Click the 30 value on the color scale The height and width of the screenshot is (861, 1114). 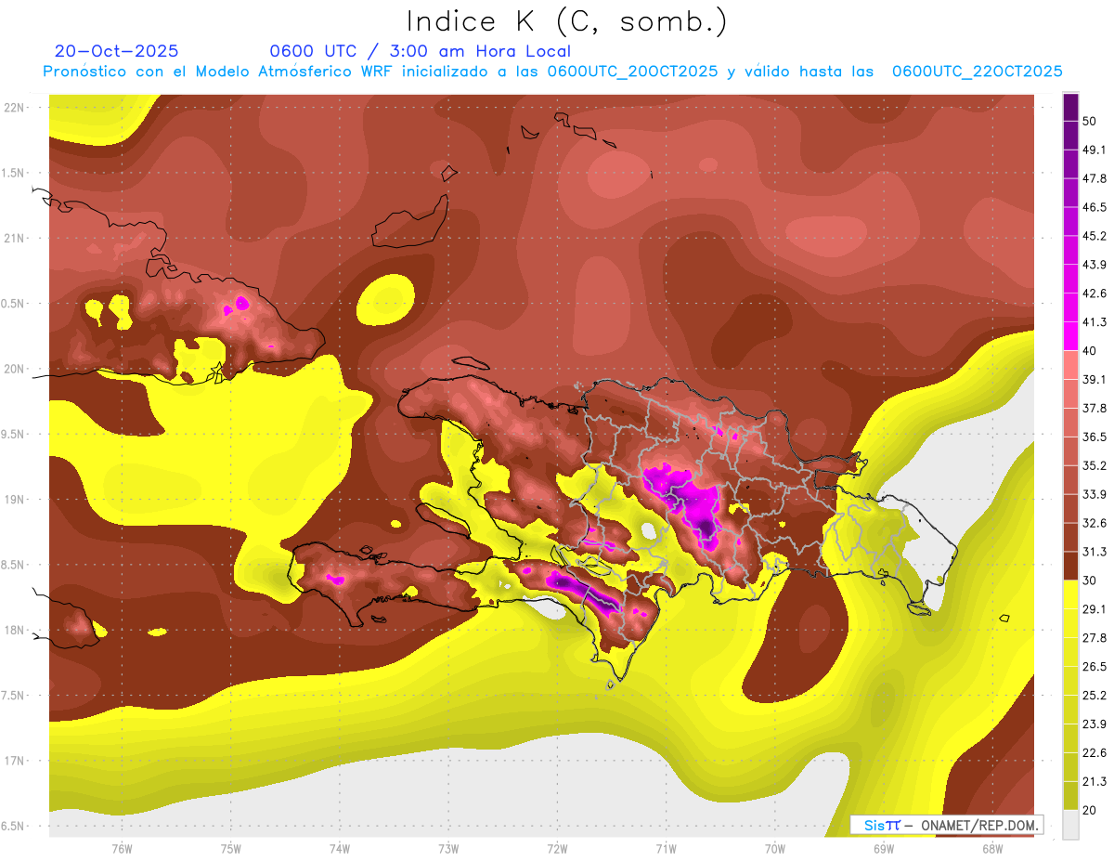click(1091, 580)
